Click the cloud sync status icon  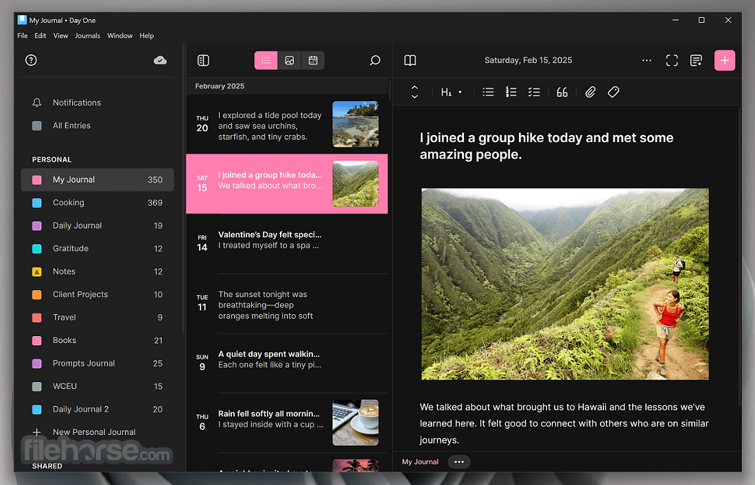point(160,60)
